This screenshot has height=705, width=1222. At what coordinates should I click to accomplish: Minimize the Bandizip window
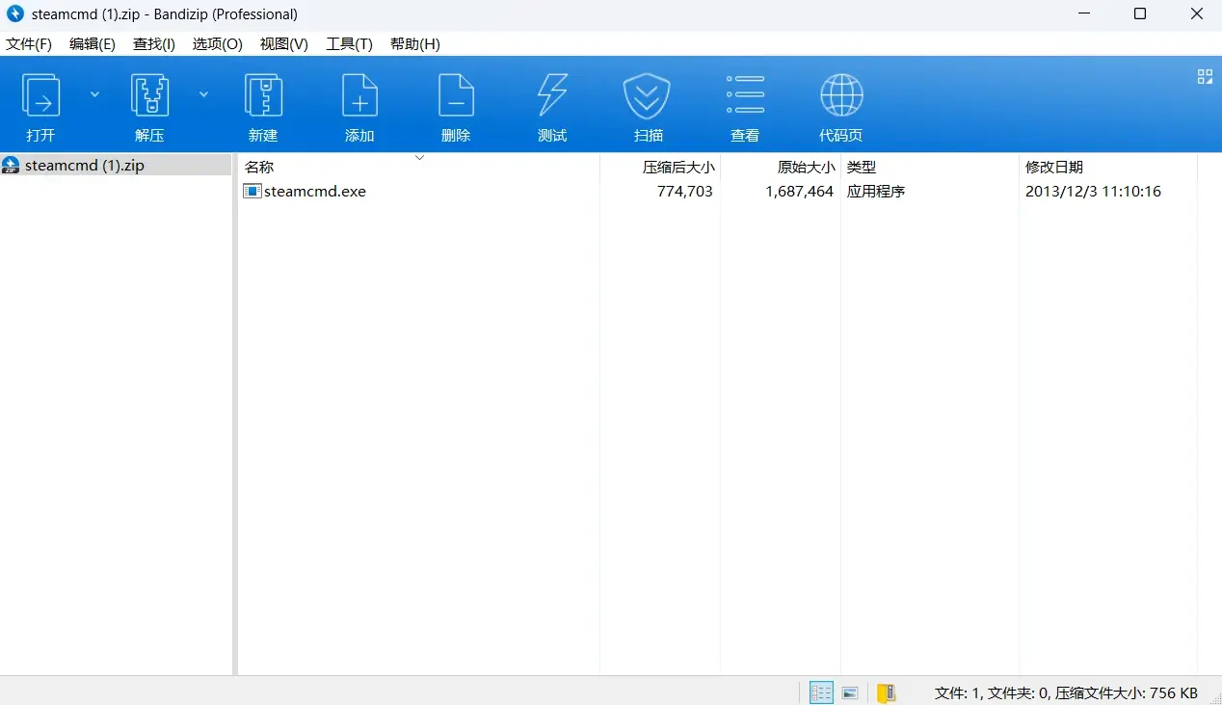click(x=1083, y=13)
